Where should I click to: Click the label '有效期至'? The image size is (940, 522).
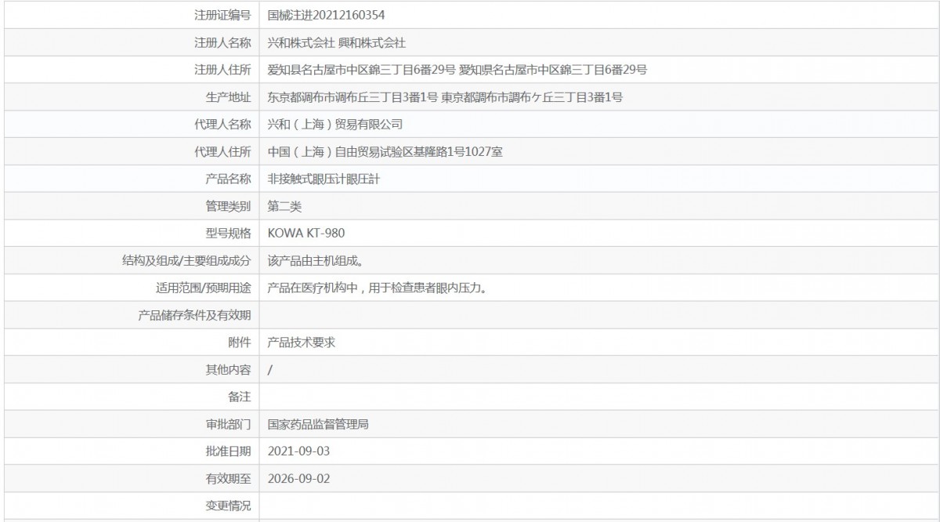click(229, 478)
